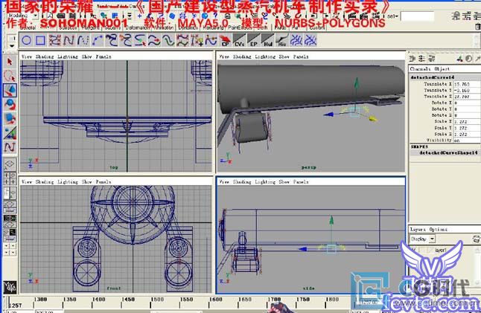481x313 pixels.
Task: Click the yellow manipulator arrow in persp view
Action: click(x=372, y=118)
